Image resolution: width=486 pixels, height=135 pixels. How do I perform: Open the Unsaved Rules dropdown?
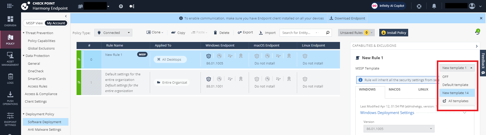[x=356, y=33]
